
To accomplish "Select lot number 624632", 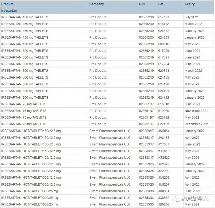I will (x=164, y=31).
